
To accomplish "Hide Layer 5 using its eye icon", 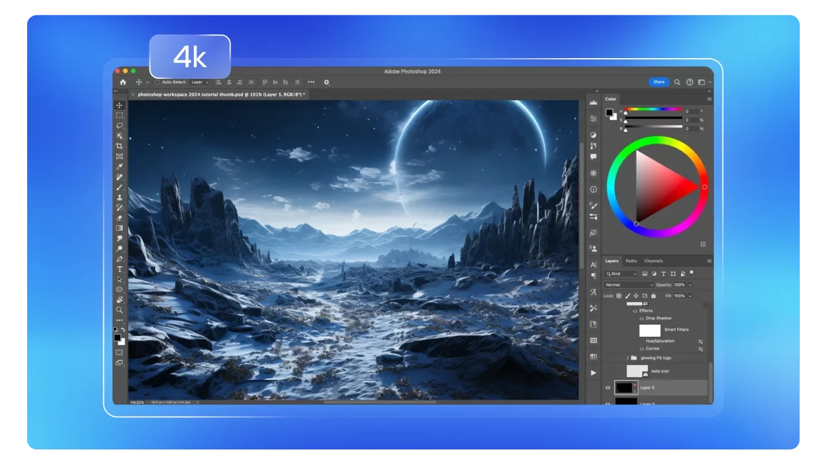I will [x=607, y=387].
